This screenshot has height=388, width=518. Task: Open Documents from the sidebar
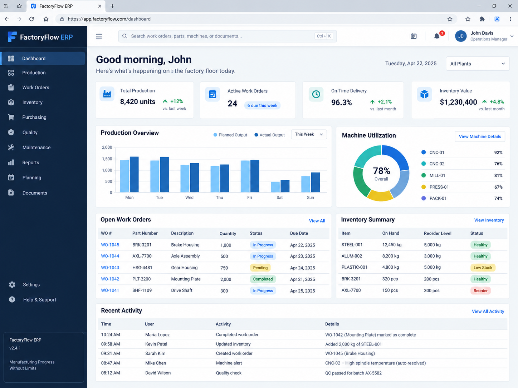pyautogui.click(x=43, y=193)
